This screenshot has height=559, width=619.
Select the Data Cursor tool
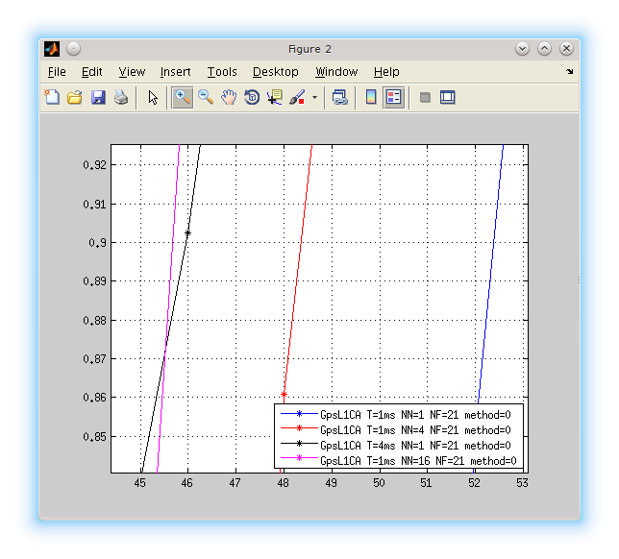pos(276,97)
